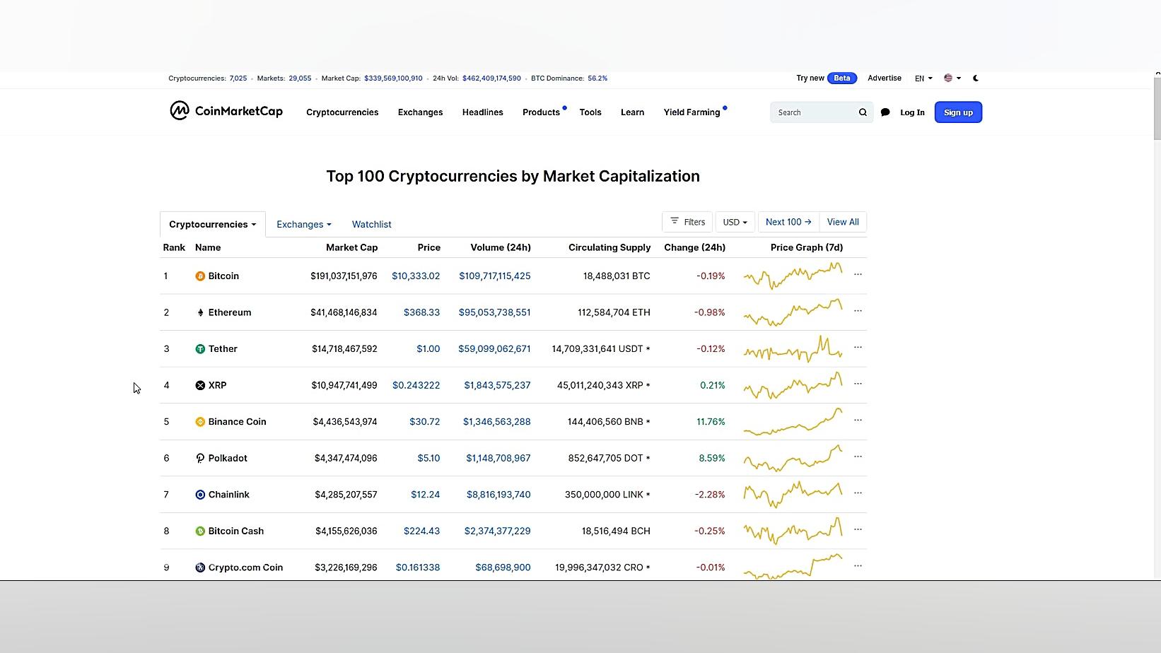Click the CoinMarketCap logo
This screenshot has width=1161, height=653.
click(226, 111)
